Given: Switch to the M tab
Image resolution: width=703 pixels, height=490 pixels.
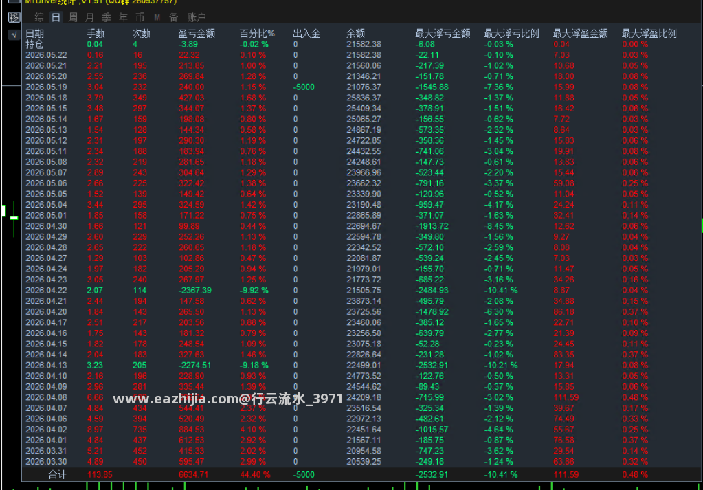Looking at the screenshot, I should coord(157,17).
